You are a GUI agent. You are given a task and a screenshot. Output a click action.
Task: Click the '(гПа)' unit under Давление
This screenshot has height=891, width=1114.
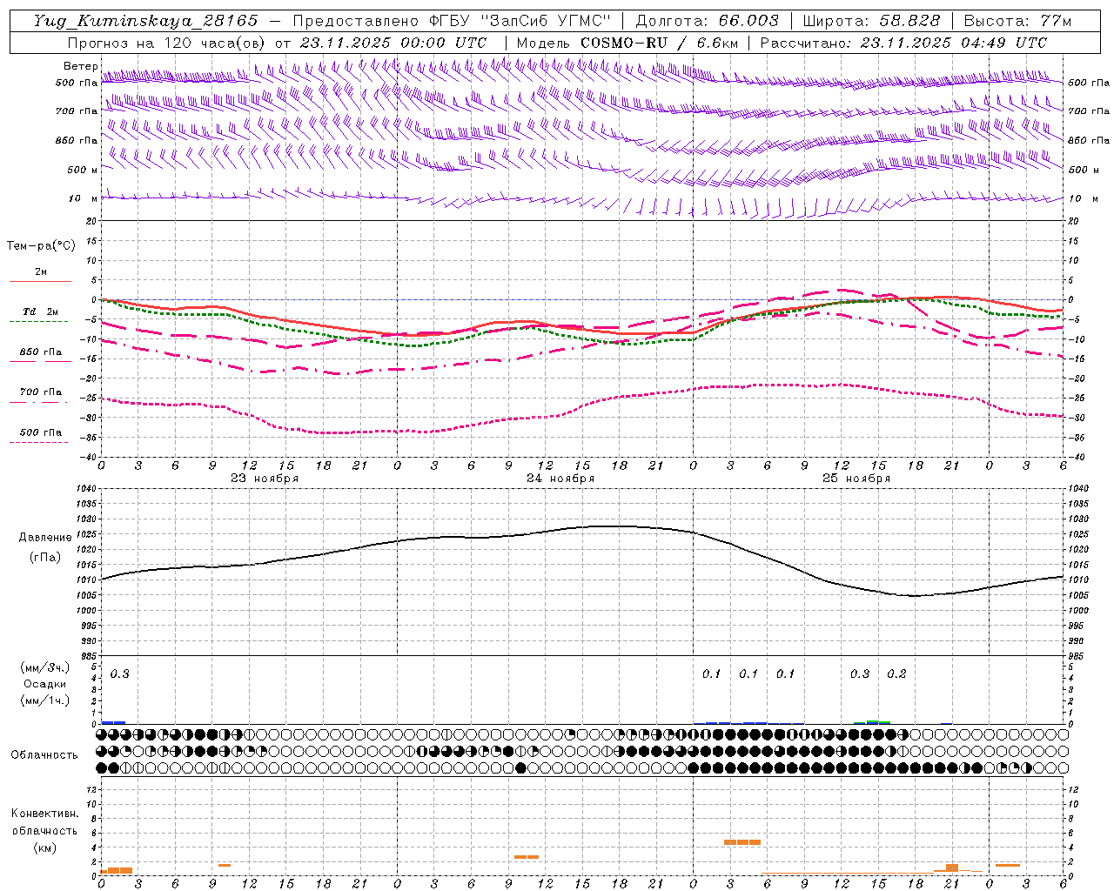[45, 558]
